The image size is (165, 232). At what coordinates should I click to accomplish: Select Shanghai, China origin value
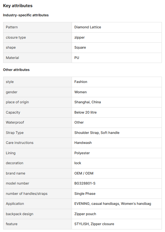coord(88,102)
